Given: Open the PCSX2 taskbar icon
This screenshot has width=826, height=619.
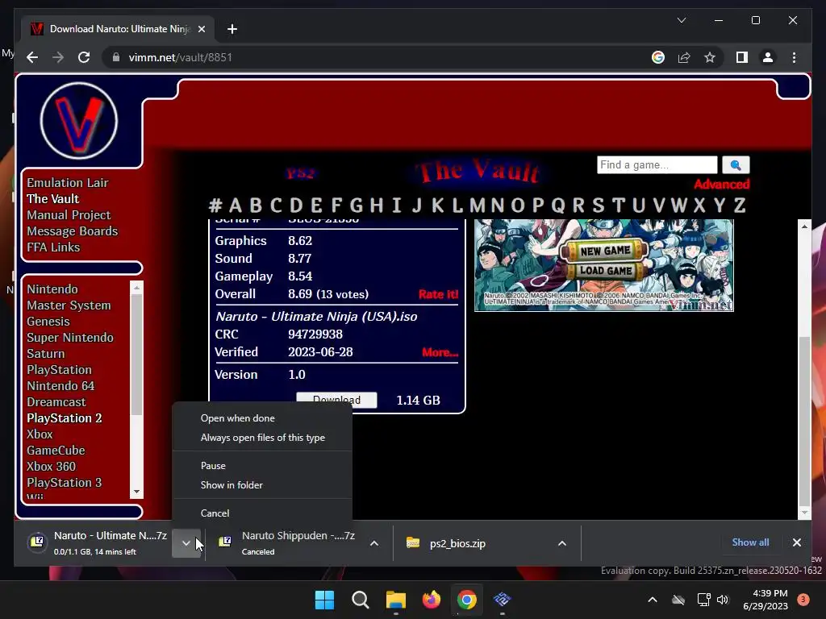Looking at the screenshot, I should [502, 600].
